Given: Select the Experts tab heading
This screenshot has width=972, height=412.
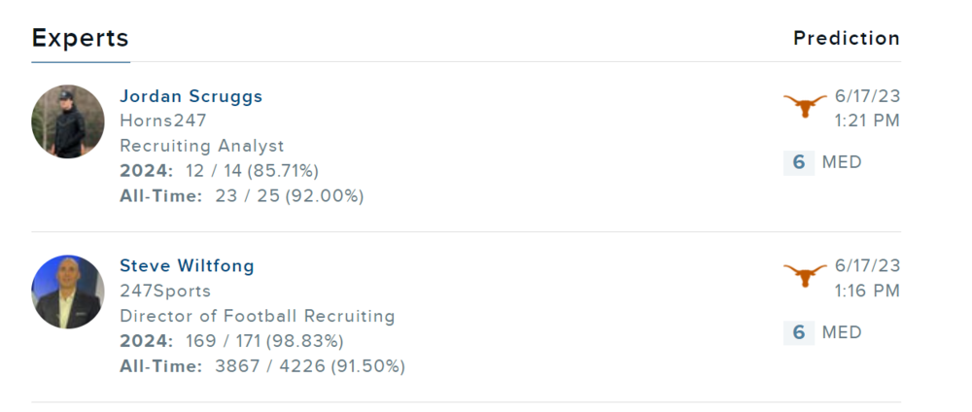Looking at the screenshot, I should click(x=81, y=39).
